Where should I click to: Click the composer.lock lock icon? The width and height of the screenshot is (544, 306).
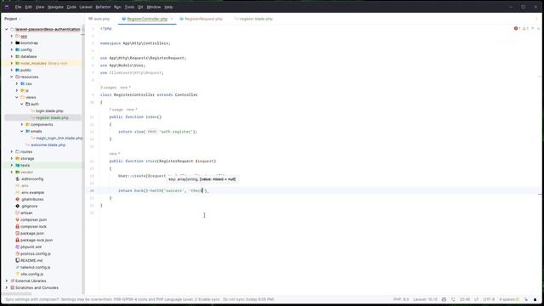point(17,226)
